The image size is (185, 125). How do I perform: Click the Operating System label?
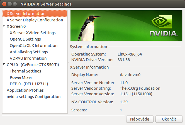(89, 54)
